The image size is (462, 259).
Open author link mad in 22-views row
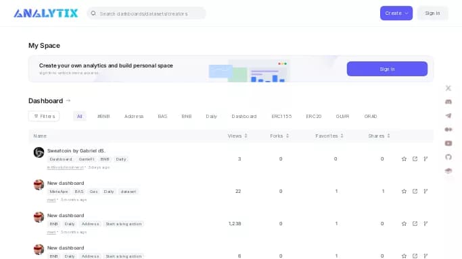[x=51, y=200]
